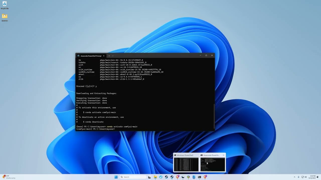Screen dimensions: 321x180
Task: Open the first Steam taskbar icon
Action: 166,177
